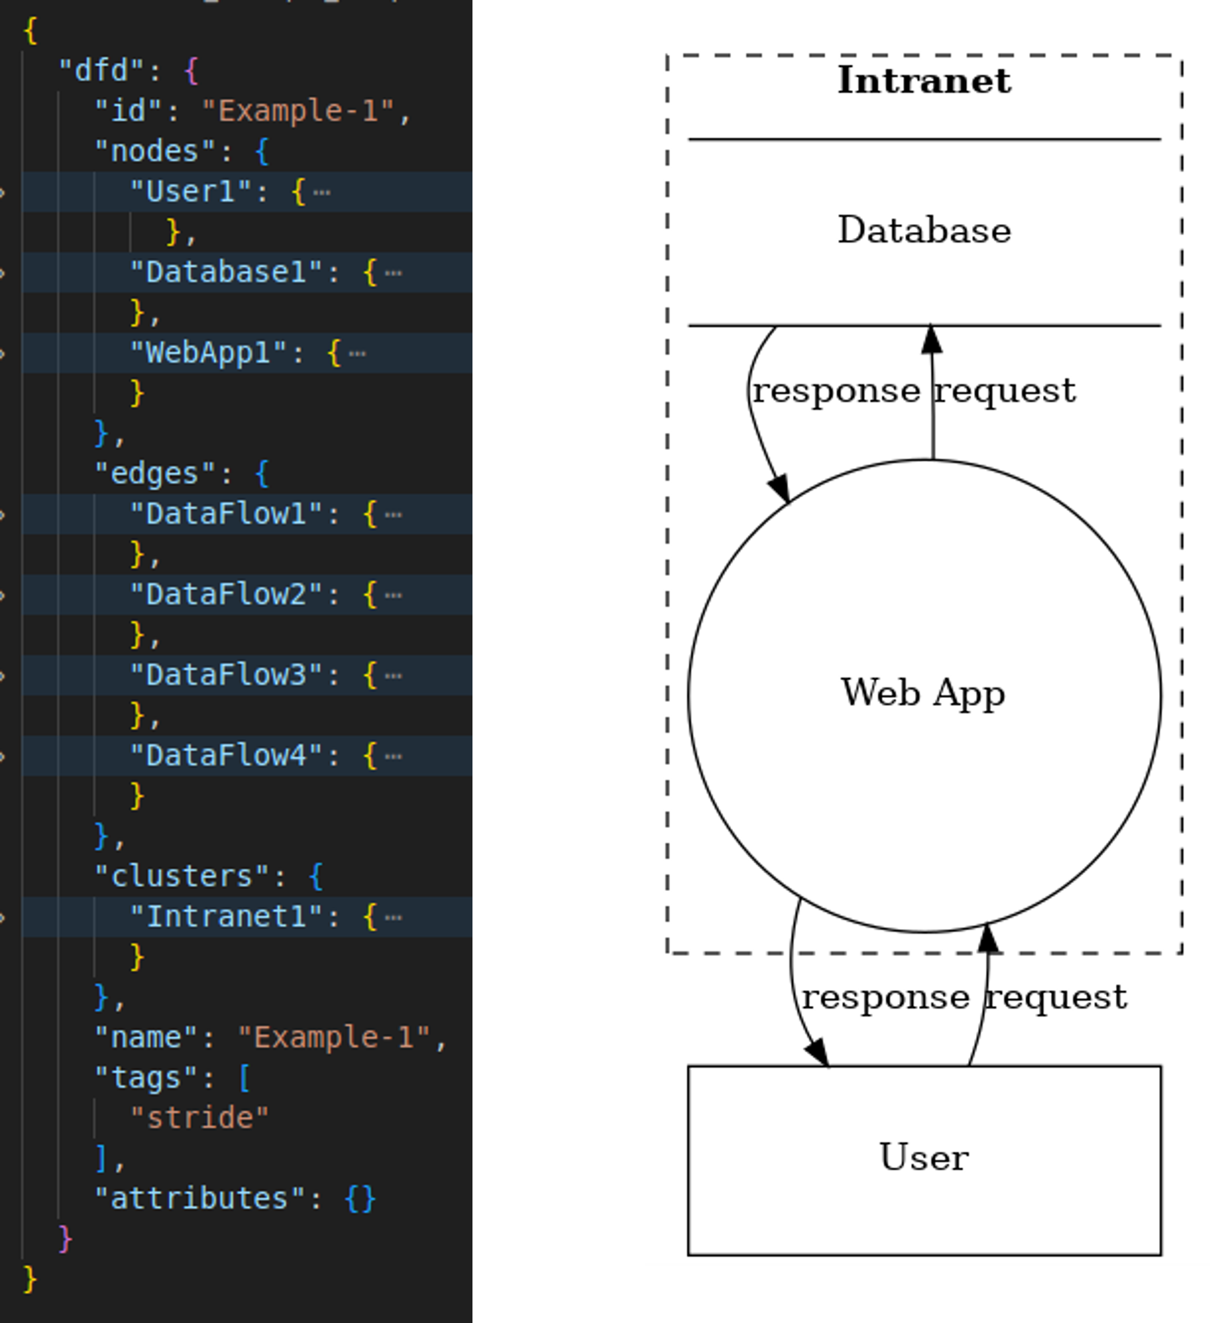Select the Database node in diagram

click(924, 231)
